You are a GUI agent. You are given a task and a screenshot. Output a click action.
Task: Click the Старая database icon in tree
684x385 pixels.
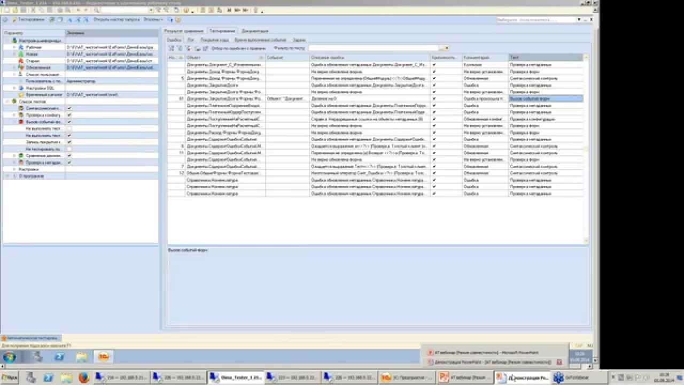21,61
